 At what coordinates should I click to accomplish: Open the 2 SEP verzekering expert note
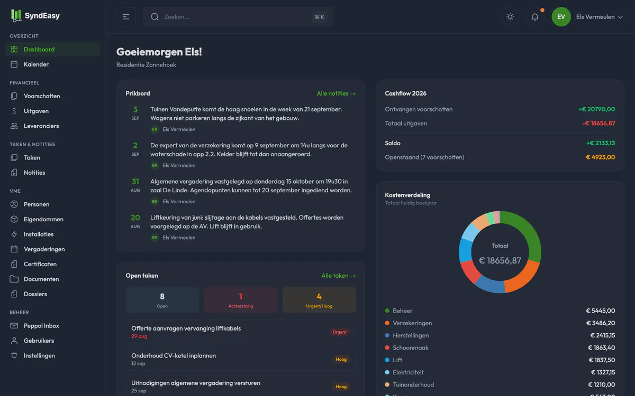241,155
